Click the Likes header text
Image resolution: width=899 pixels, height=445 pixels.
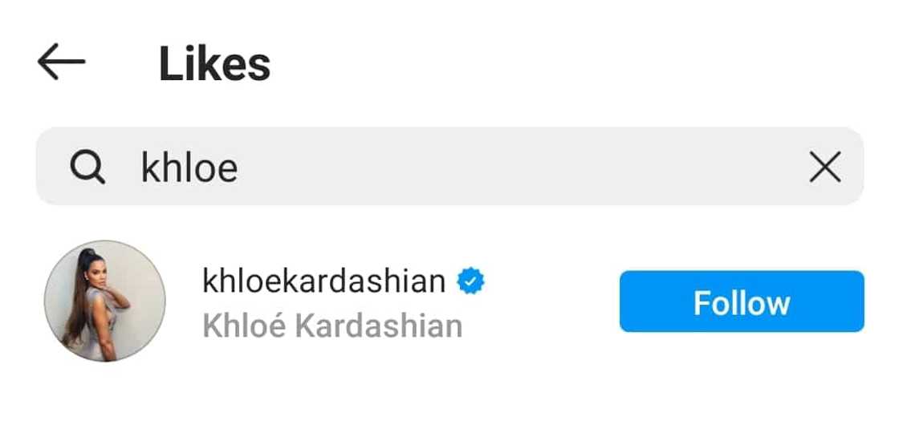[214, 64]
